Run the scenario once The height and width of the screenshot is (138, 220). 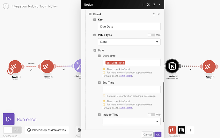(9, 119)
